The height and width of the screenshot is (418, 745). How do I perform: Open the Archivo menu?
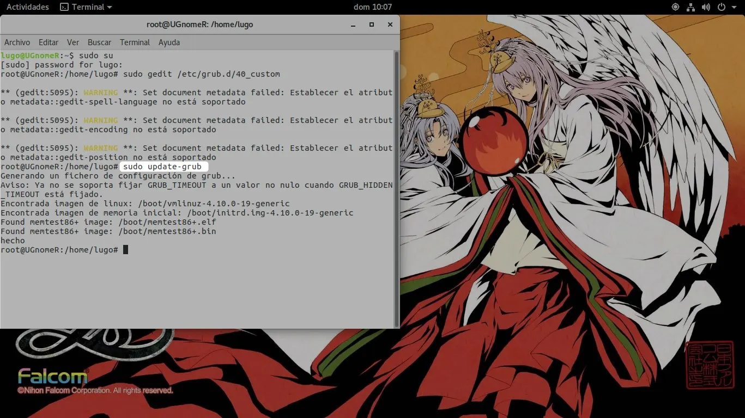click(17, 42)
